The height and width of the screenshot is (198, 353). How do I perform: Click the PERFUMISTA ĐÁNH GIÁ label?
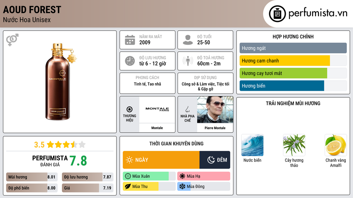point(50,161)
